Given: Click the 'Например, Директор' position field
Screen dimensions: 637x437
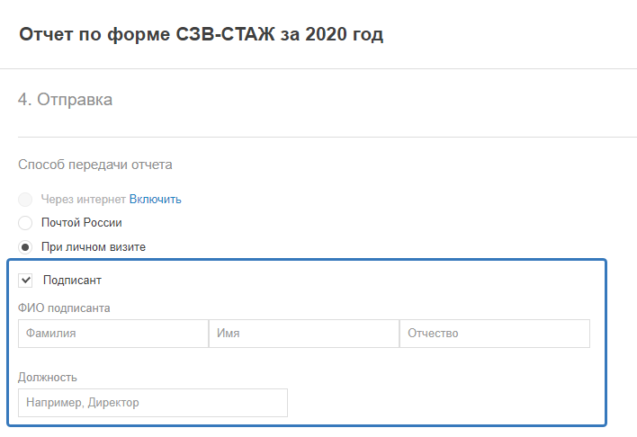Looking at the screenshot, I should [x=152, y=403].
